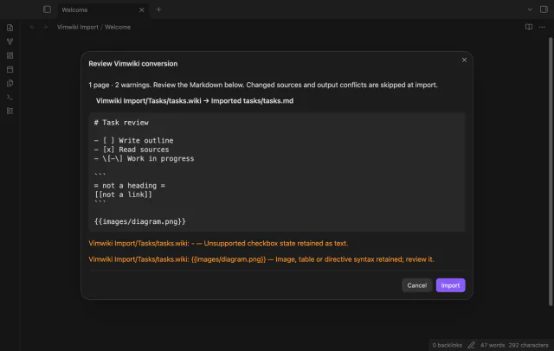Navigate forward with the right arrow
554x351 pixels.
pyautogui.click(x=45, y=27)
